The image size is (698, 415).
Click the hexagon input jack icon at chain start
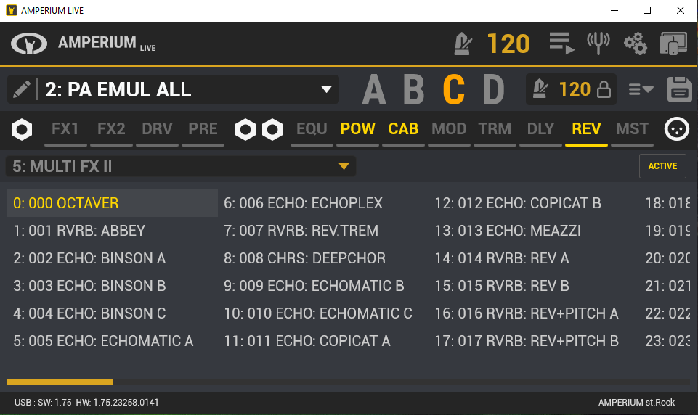point(22,129)
